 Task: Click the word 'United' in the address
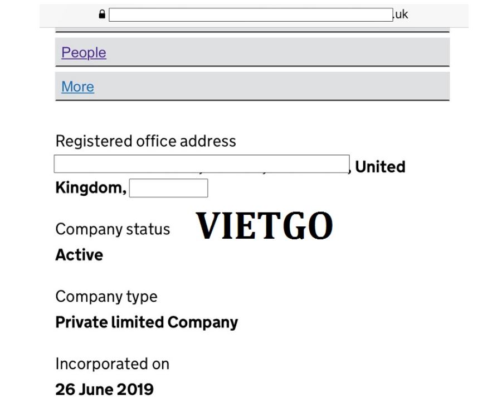click(x=380, y=167)
